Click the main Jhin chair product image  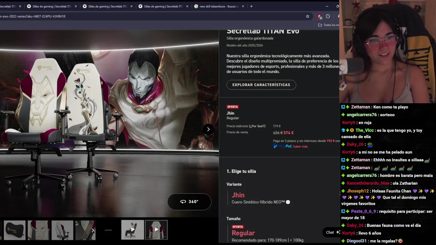pyautogui.click(x=109, y=124)
